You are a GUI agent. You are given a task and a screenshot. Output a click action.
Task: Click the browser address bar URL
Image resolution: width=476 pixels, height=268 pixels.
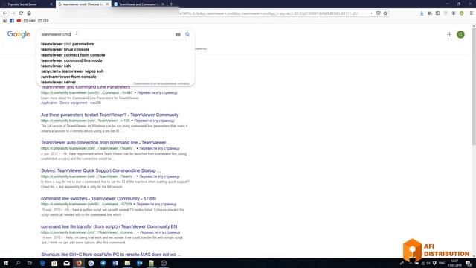click(x=270, y=13)
